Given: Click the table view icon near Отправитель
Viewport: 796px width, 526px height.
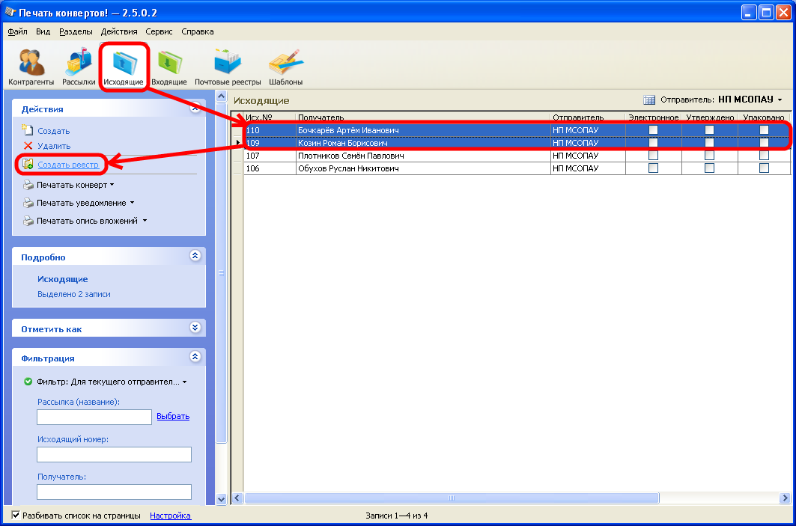Looking at the screenshot, I should 649,100.
